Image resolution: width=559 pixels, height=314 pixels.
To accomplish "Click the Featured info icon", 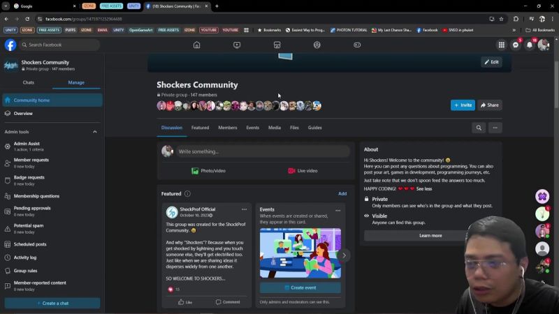I will click(187, 194).
